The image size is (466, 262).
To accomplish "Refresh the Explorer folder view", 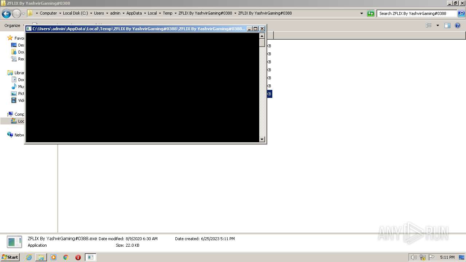I will coord(371,13).
